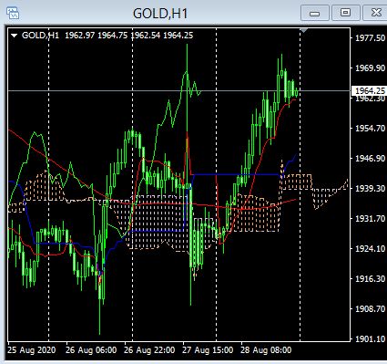This screenshot has width=387, height=364.
Task: Click the chart window icon in the title bar
Action: point(13,13)
